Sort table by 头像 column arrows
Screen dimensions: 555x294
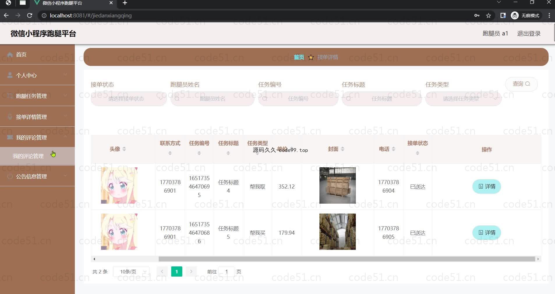click(124, 149)
